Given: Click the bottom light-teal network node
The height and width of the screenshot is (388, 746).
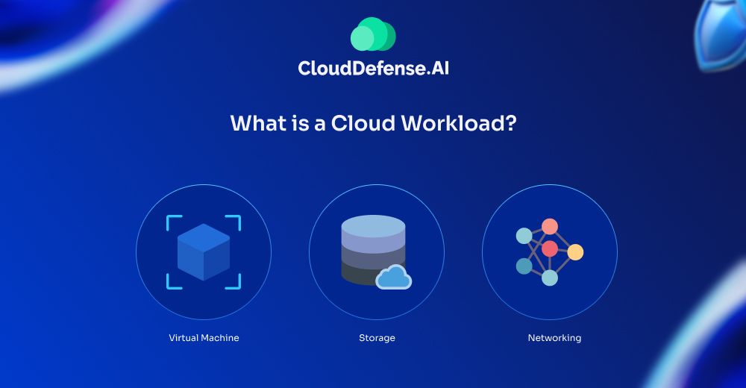Looking at the screenshot, I should 550,278.
